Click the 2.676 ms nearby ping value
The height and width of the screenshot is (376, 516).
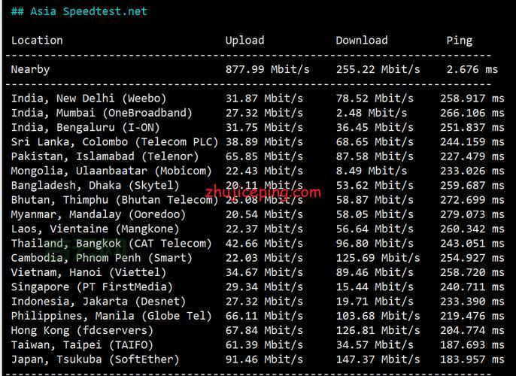pos(472,69)
